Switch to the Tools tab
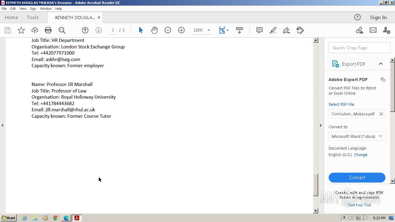This screenshot has width=395, height=222. coord(33,17)
